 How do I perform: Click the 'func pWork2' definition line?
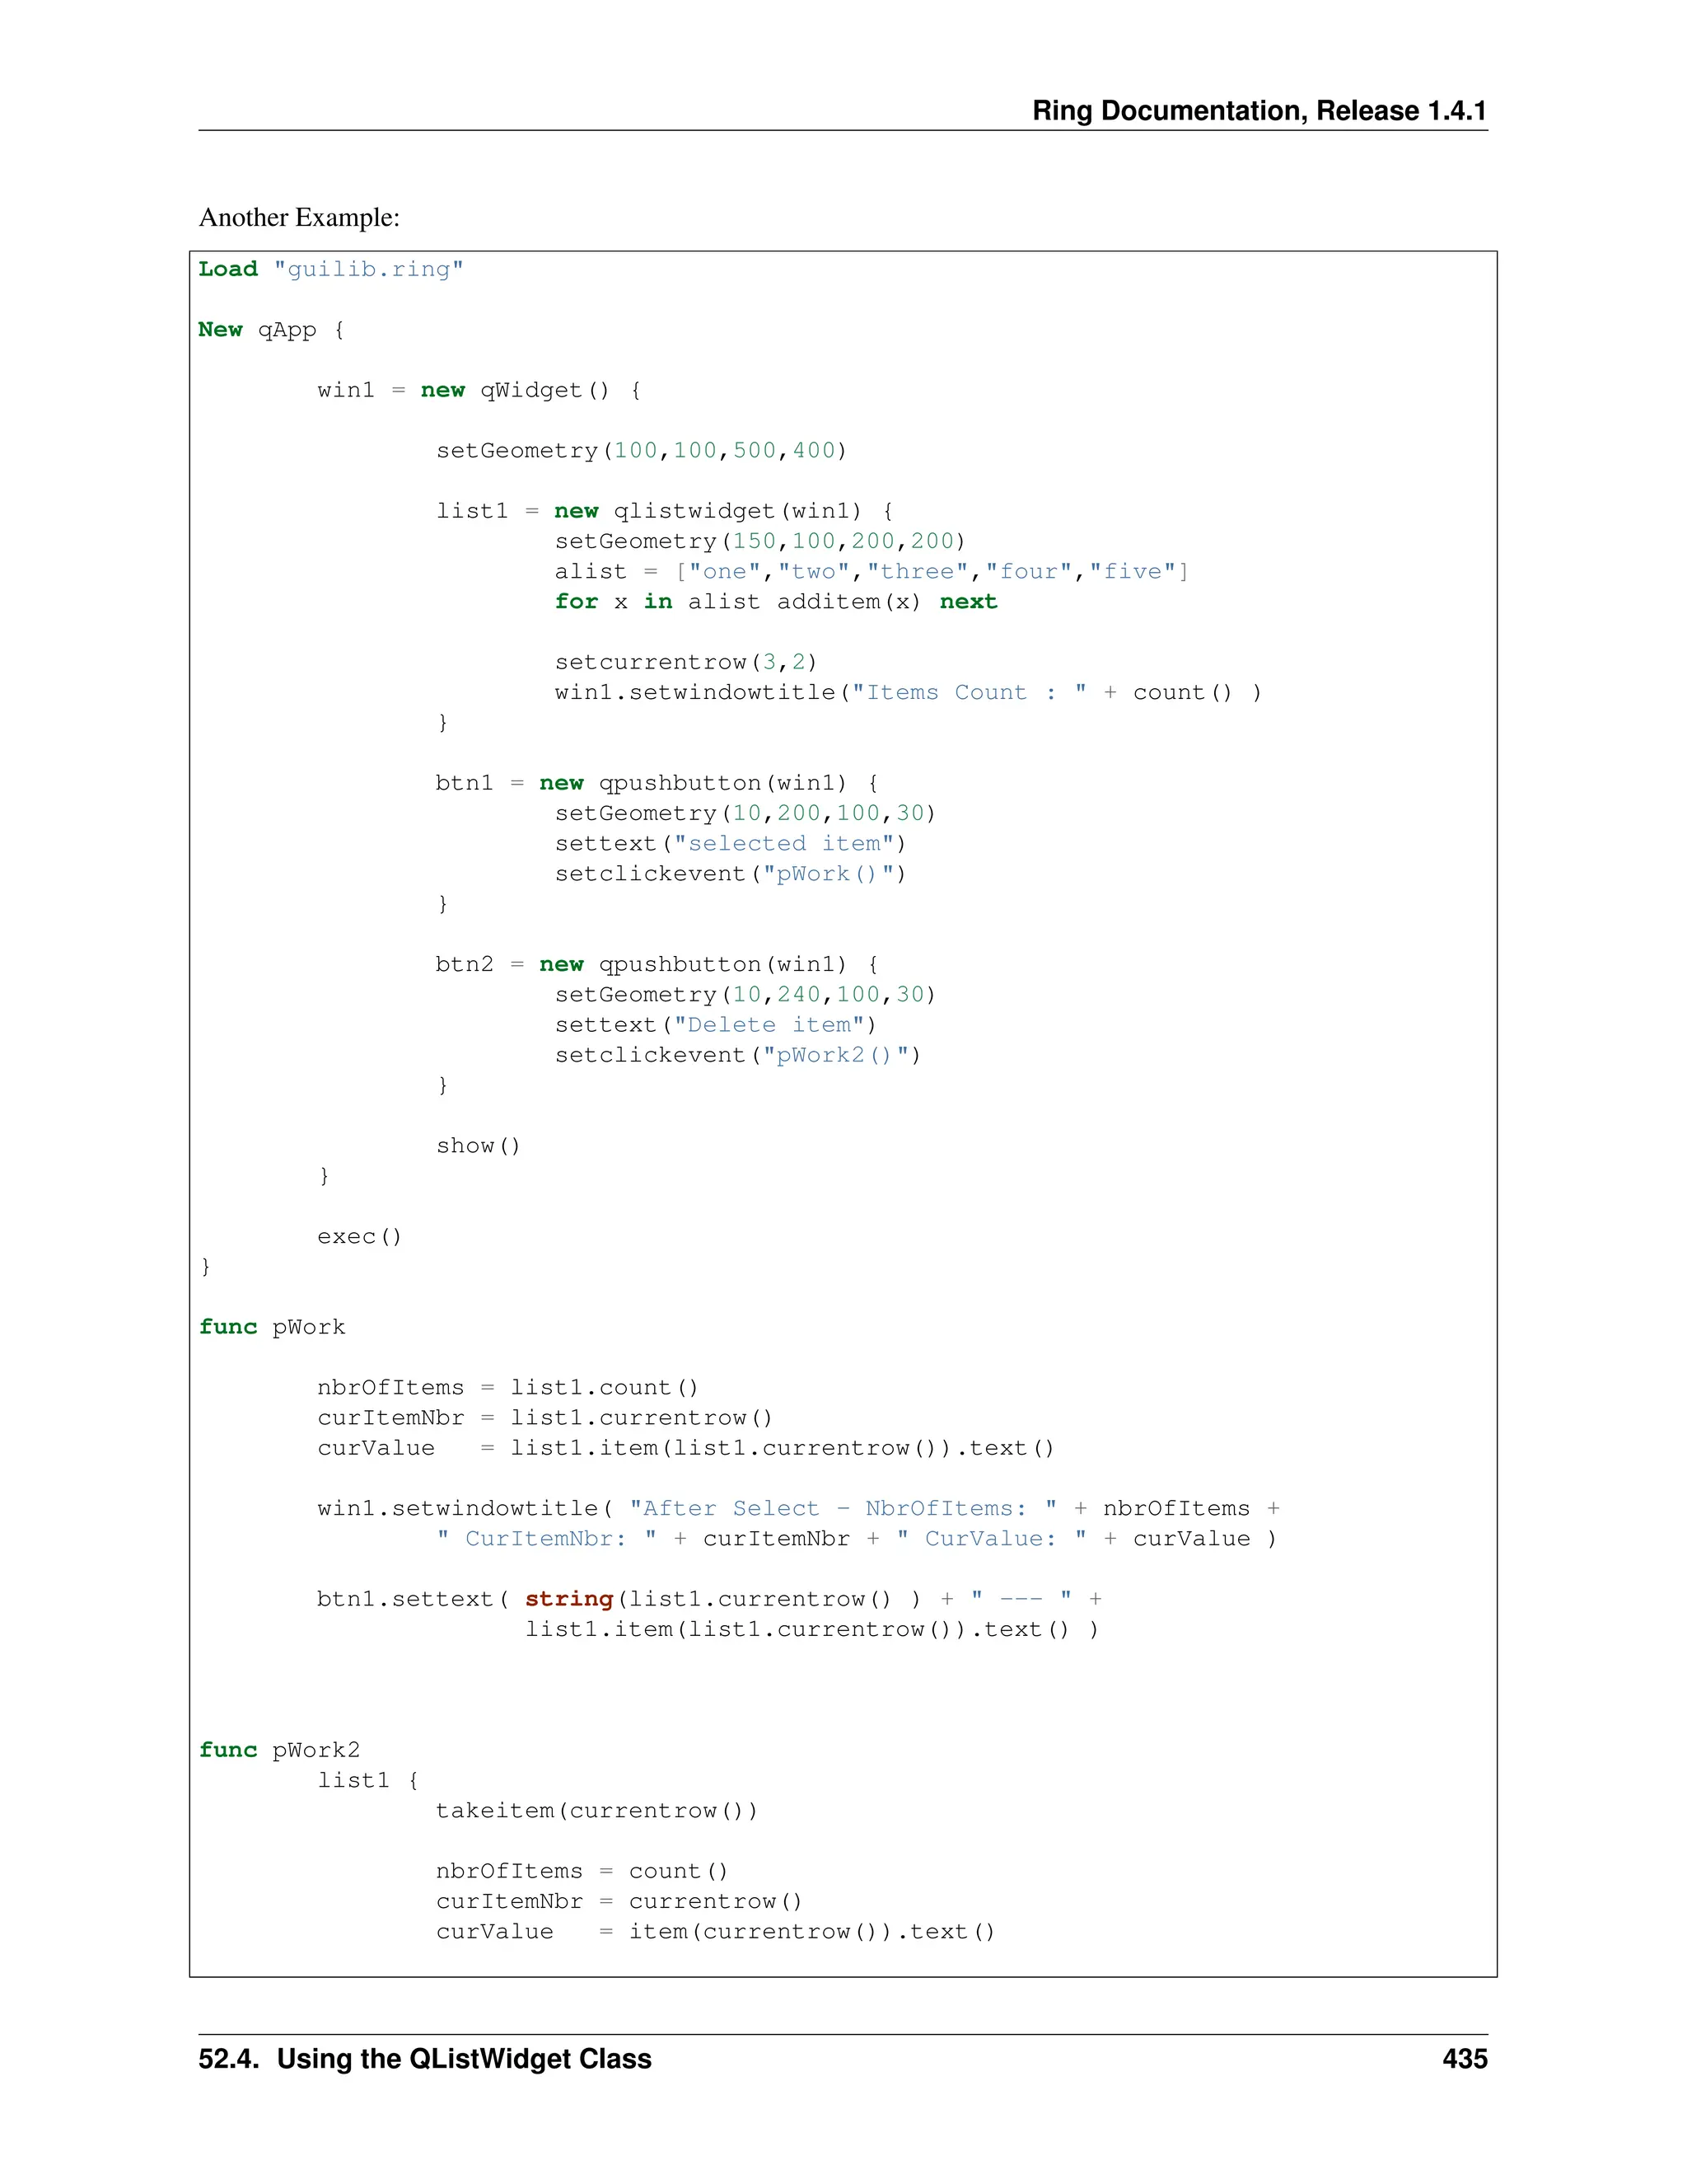point(279,1750)
